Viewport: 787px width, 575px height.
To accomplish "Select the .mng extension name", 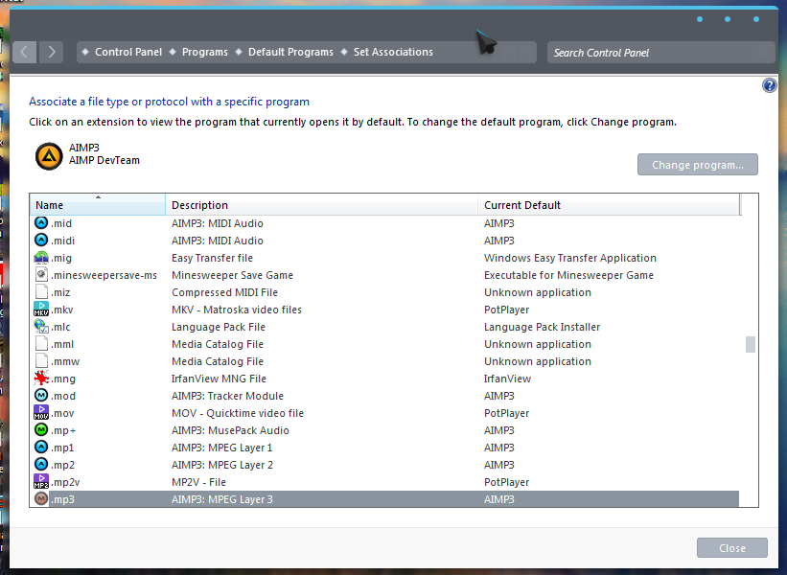I will [x=63, y=379].
